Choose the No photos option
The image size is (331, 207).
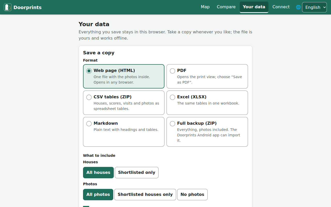coord(192,195)
